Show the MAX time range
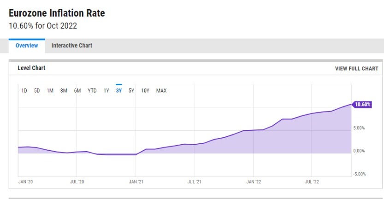 point(161,91)
